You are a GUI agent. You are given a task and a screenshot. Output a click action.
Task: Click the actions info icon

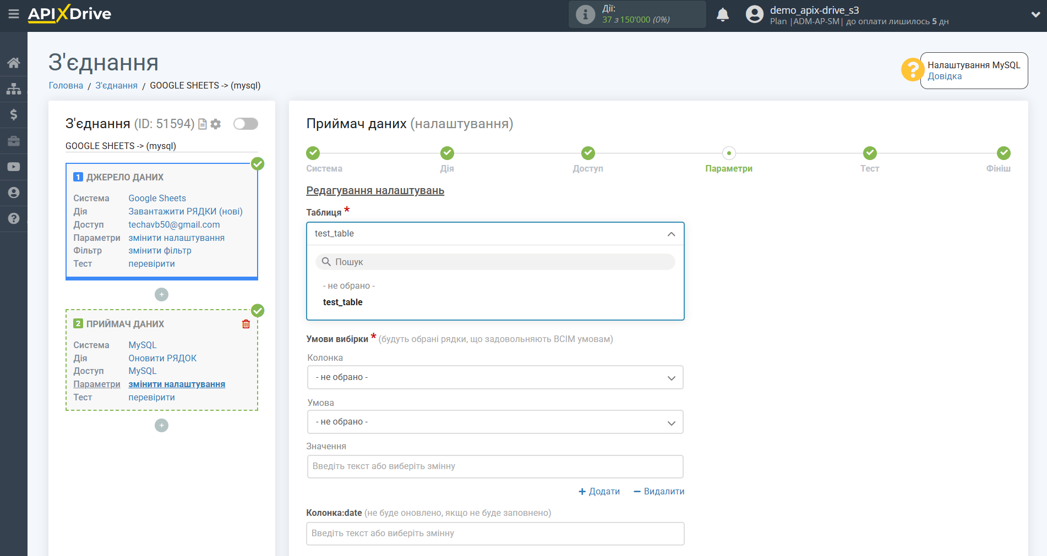pos(585,14)
